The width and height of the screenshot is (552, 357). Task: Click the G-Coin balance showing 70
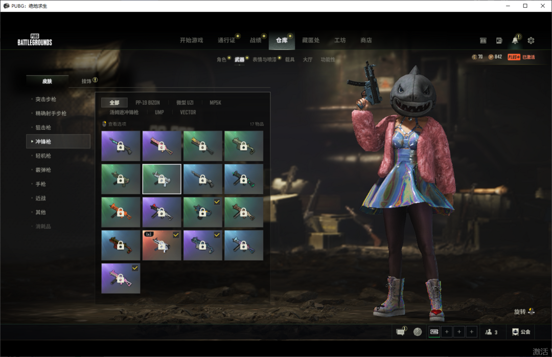tap(477, 57)
